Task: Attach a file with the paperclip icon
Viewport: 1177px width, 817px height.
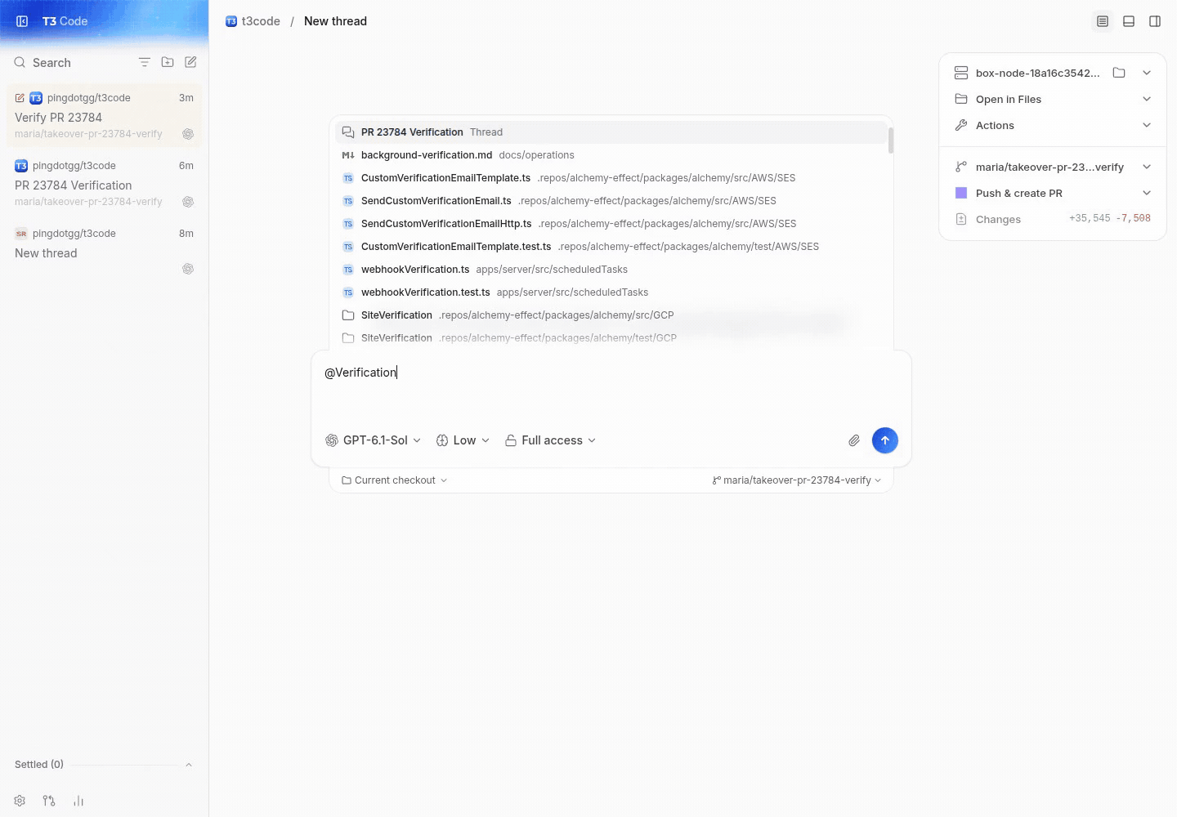Action: point(854,440)
